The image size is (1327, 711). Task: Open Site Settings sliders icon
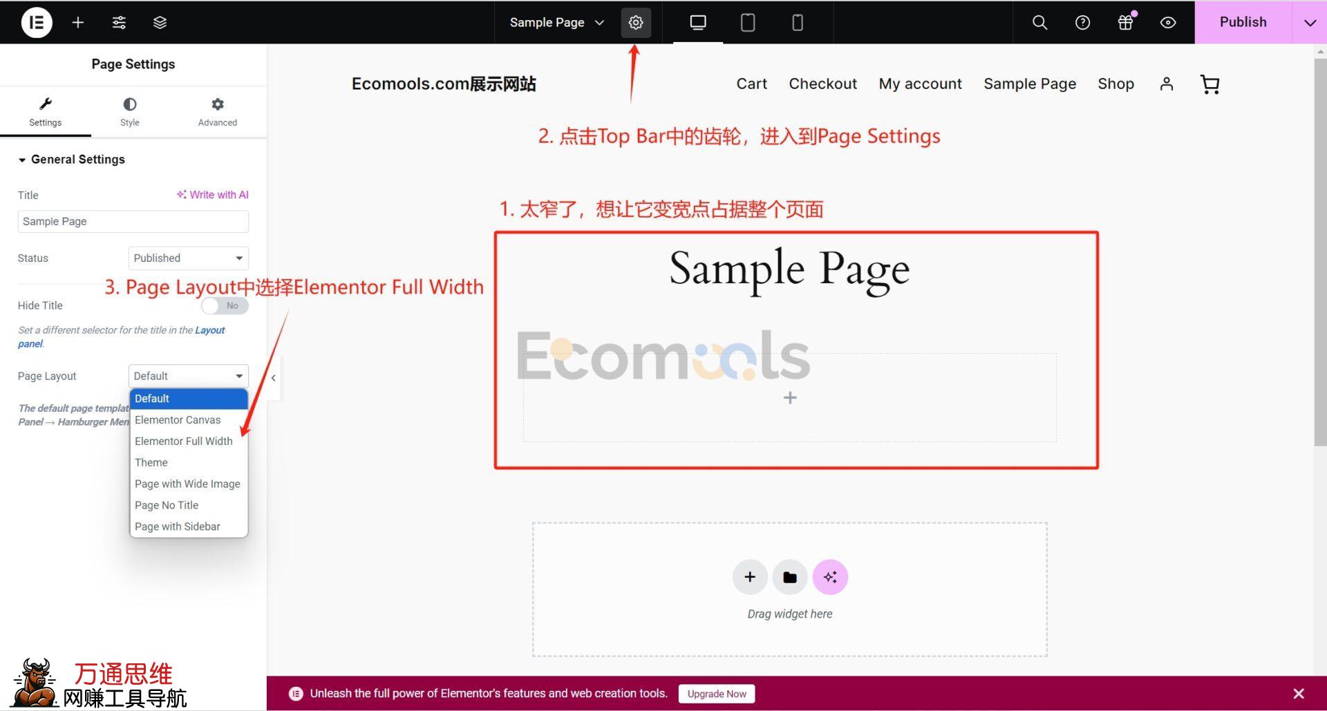pos(119,23)
